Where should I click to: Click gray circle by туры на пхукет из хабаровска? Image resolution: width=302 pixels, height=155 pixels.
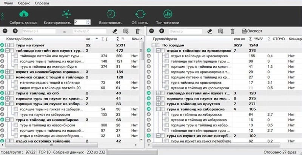(2, 114)
